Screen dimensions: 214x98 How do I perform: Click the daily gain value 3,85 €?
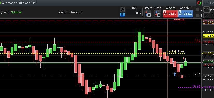coord(16,12)
